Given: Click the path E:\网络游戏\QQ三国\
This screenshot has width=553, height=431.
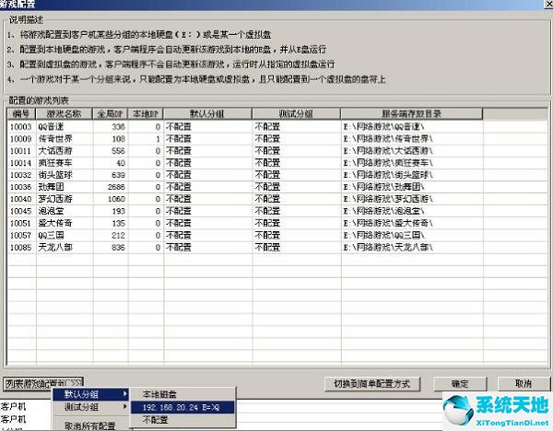Looking at the screenshot, I should pos(383,235).
